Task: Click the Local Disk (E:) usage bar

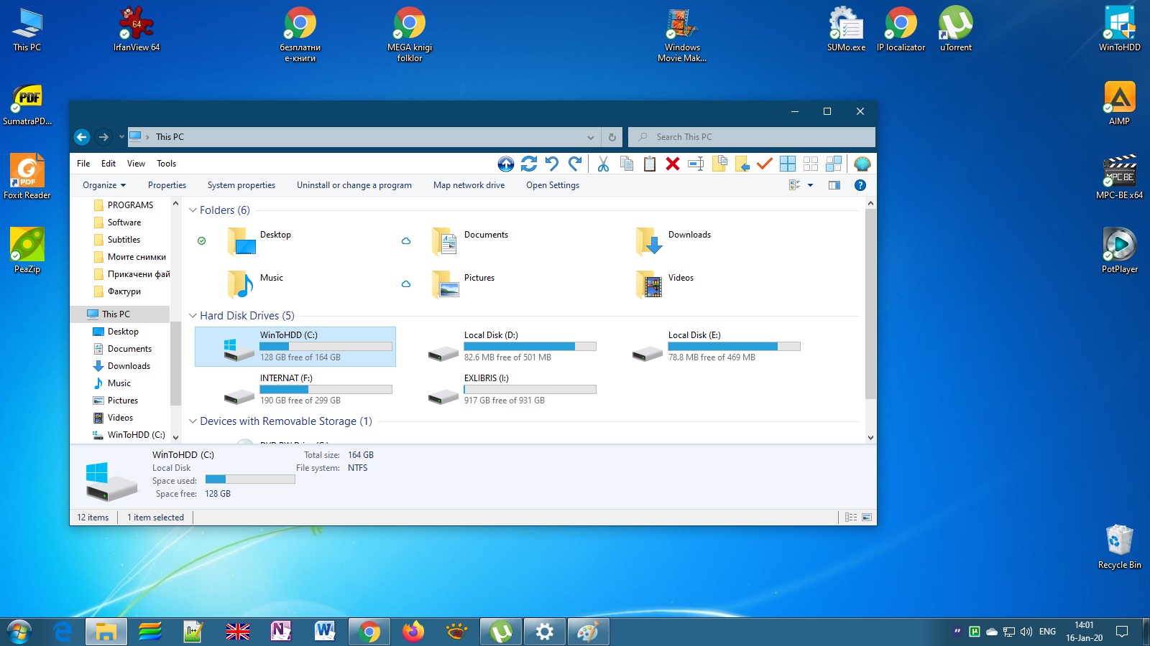Action: (734, 347)
